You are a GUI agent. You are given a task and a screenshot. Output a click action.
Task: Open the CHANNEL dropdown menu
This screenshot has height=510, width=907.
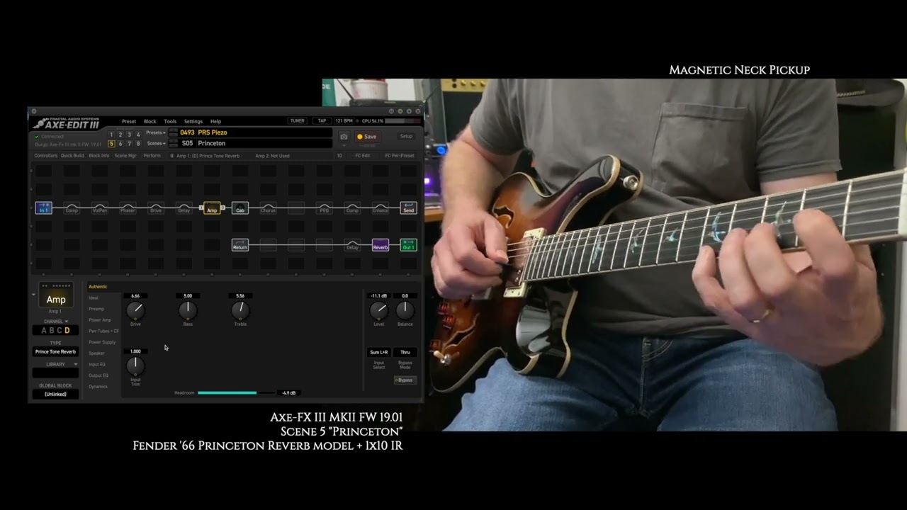point(56,322)
